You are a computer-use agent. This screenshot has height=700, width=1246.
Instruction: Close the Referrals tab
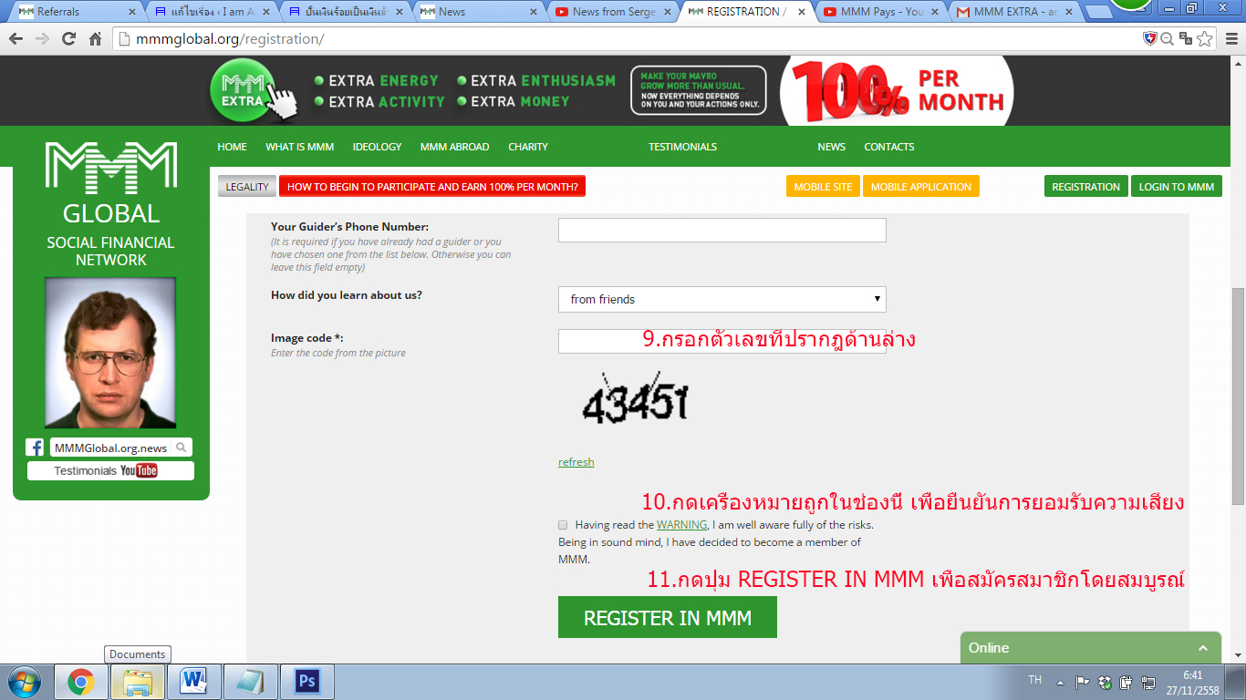132,12
